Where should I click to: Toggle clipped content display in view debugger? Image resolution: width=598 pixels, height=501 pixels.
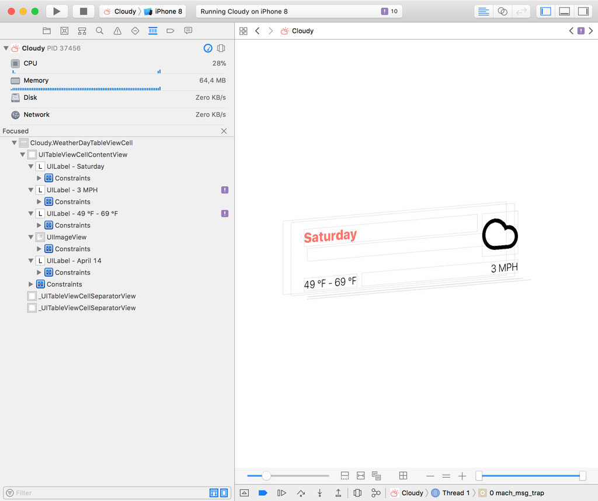(345, 475)
